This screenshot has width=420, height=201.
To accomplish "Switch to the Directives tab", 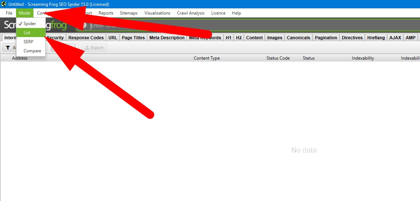I will tap(352, 38).
